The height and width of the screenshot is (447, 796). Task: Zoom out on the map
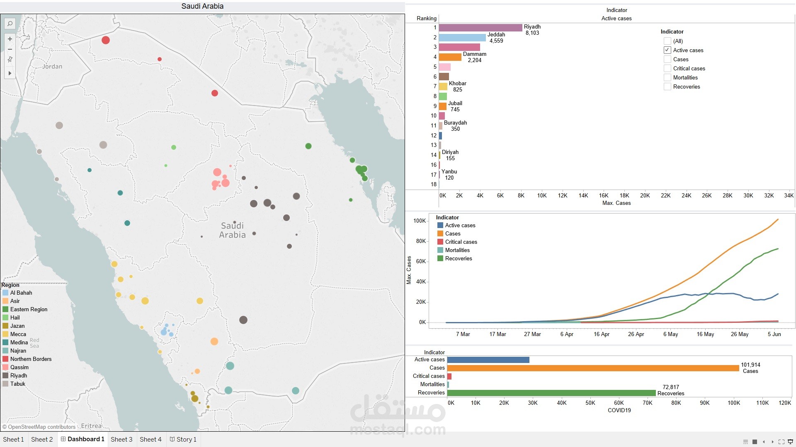coord(10,49)
